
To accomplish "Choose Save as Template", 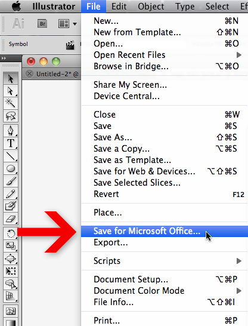I will tap(165, 160).
